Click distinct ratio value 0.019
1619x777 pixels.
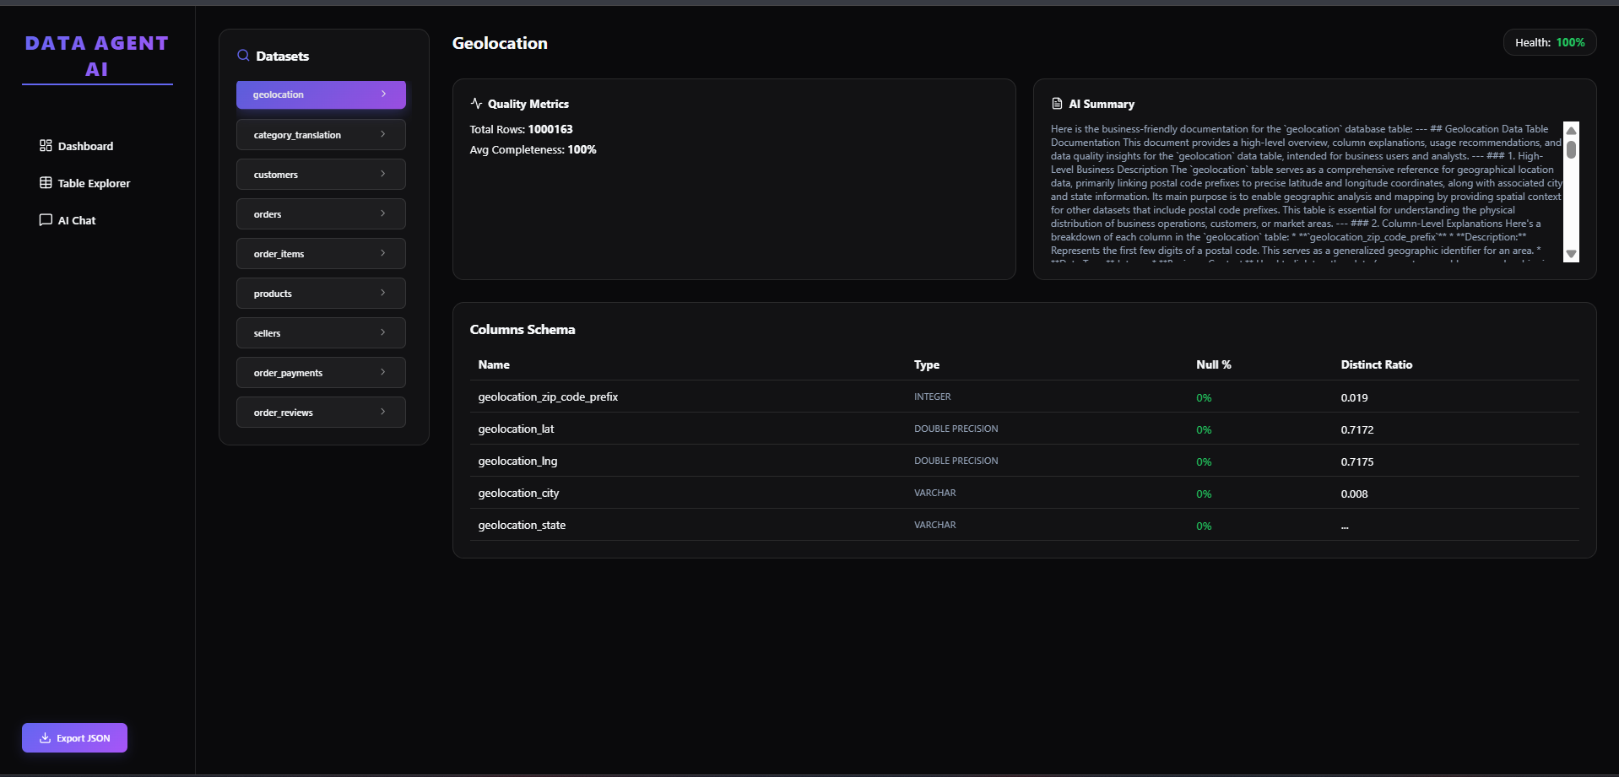[x=1354, y=397]
